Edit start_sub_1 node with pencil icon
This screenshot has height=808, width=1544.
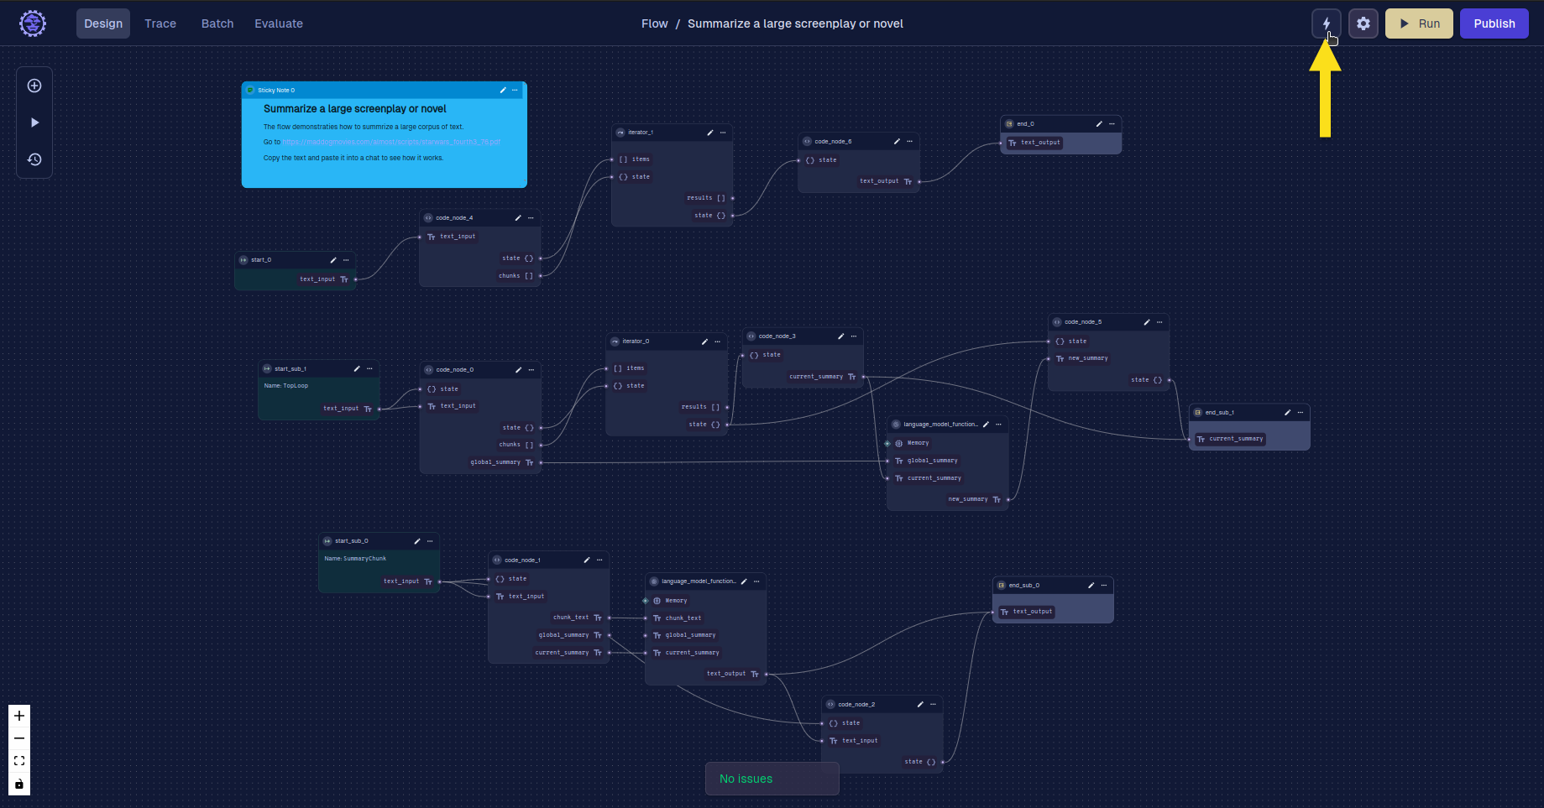point(357,369)
